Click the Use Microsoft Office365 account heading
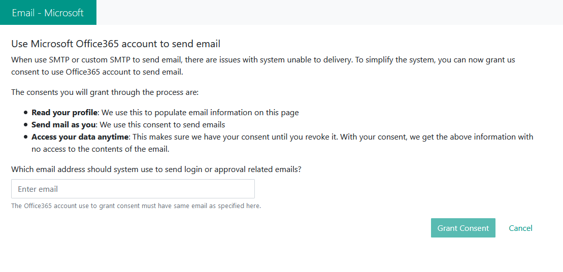Screen dimensions: 563x272 (x=116, y=44)
